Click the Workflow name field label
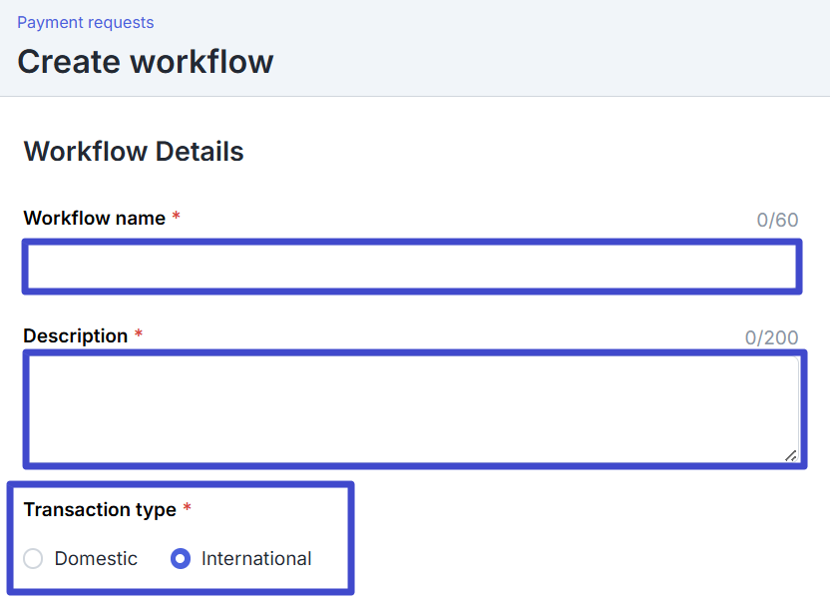The image size is (830, 604). pos(94,218)
